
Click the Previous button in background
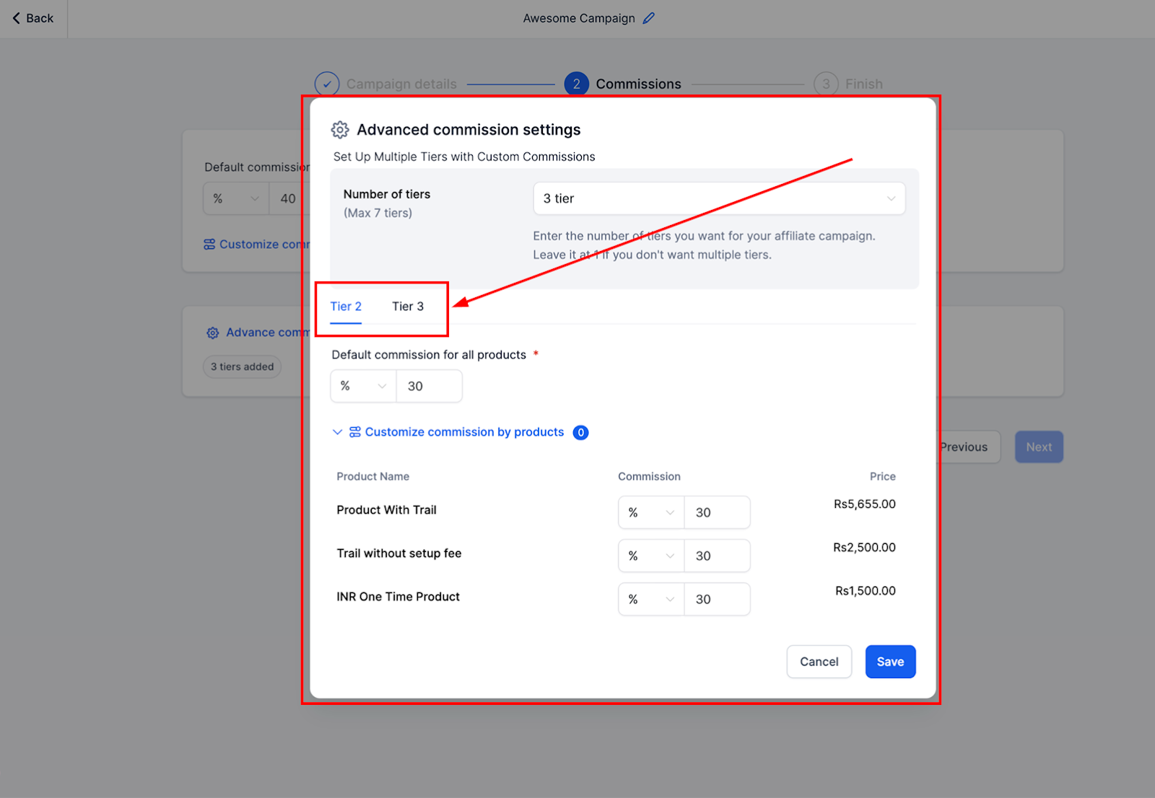969,447
